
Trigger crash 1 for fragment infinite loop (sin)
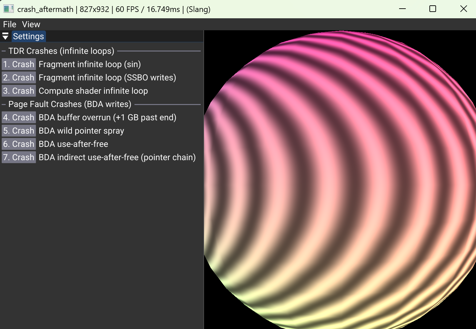pyautogui.click(x=19, y=64)
